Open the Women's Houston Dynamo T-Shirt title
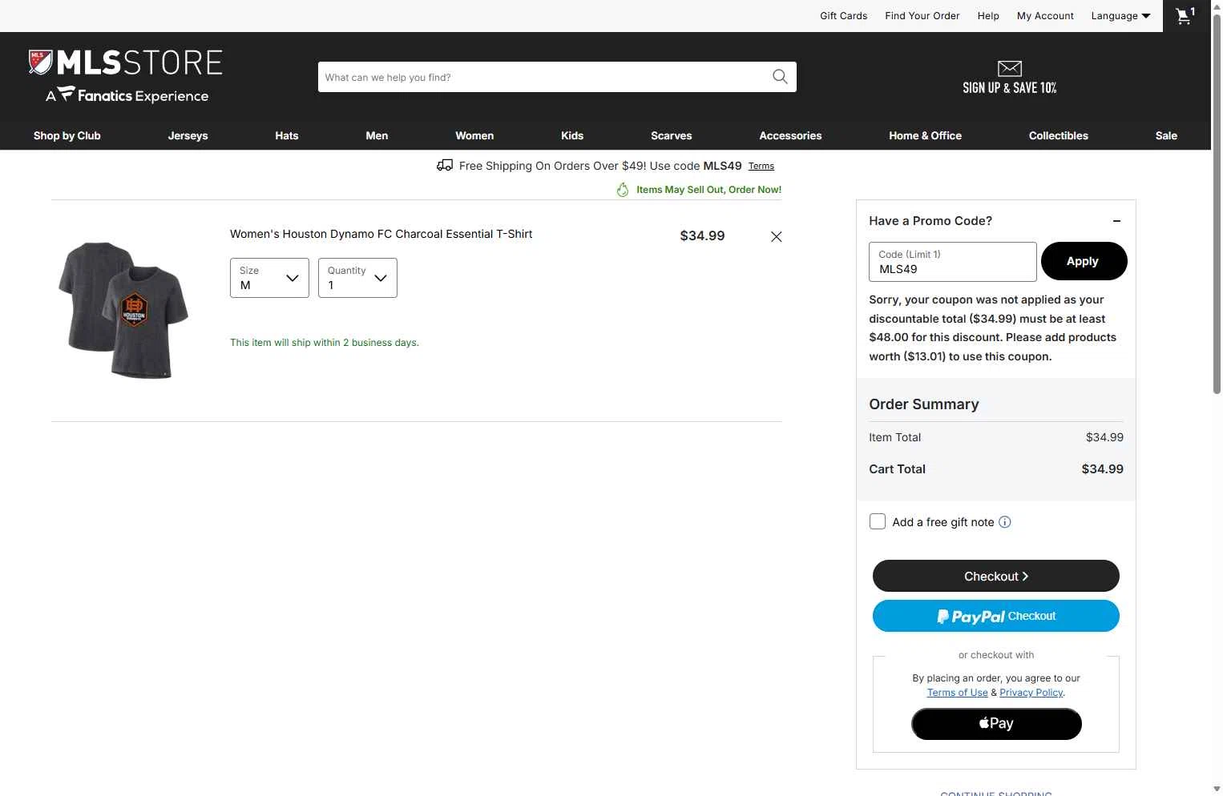Viewport: 1223px width, 796px height. (381, 234)
